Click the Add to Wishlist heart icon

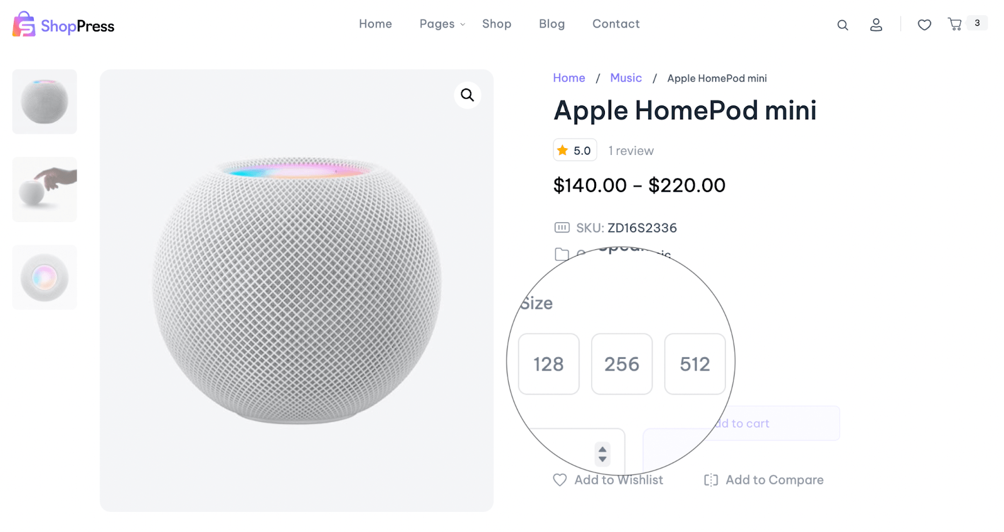pos(560,480)
